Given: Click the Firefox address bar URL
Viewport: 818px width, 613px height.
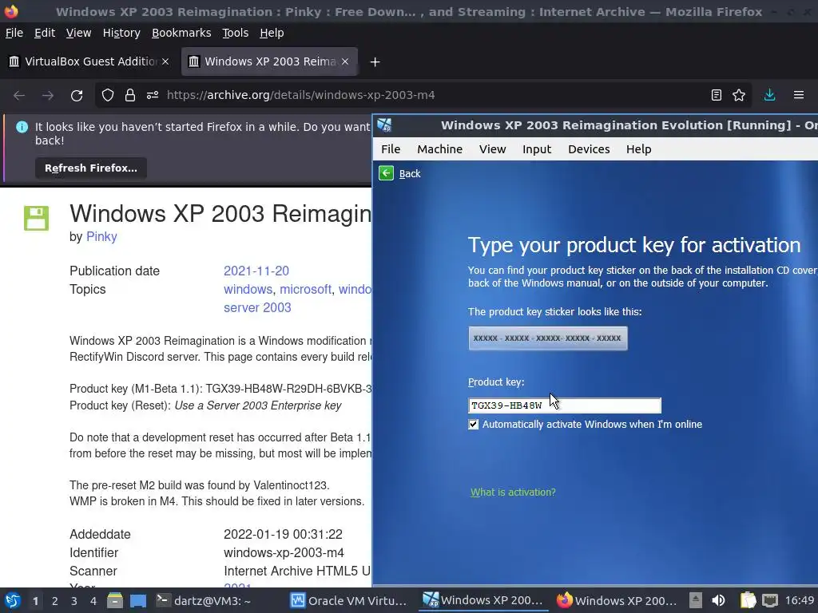Looking at the screenshot, I should coord(300,95).
